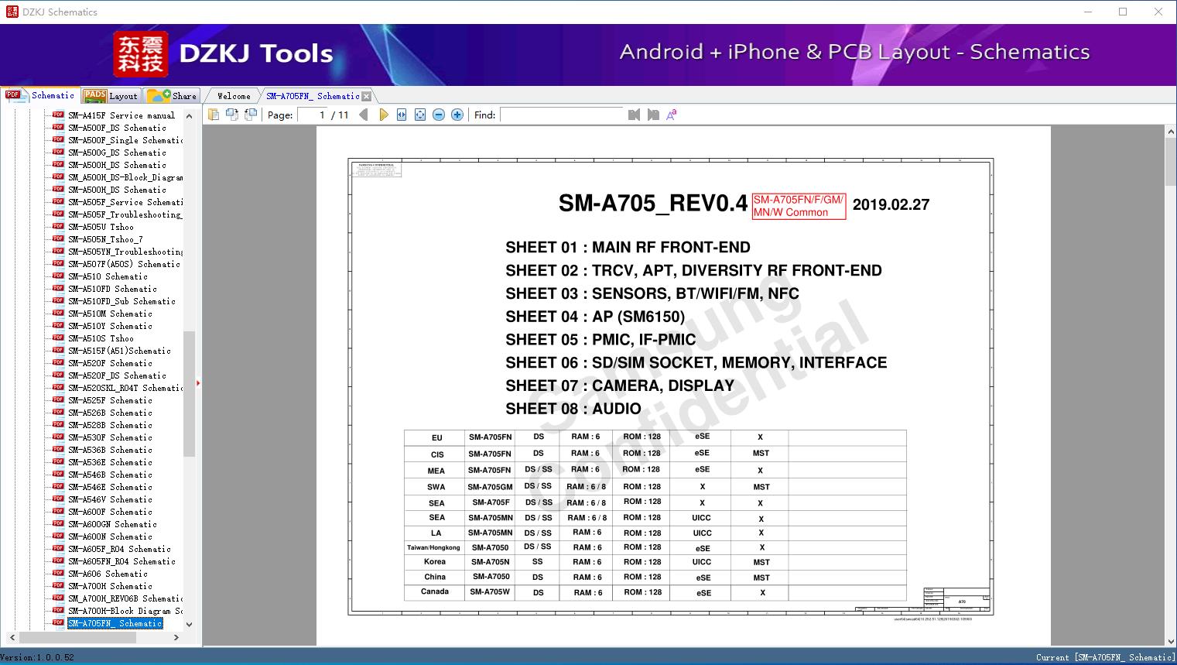Open SM-A507F(A50S) Schematic

point(124,264)
